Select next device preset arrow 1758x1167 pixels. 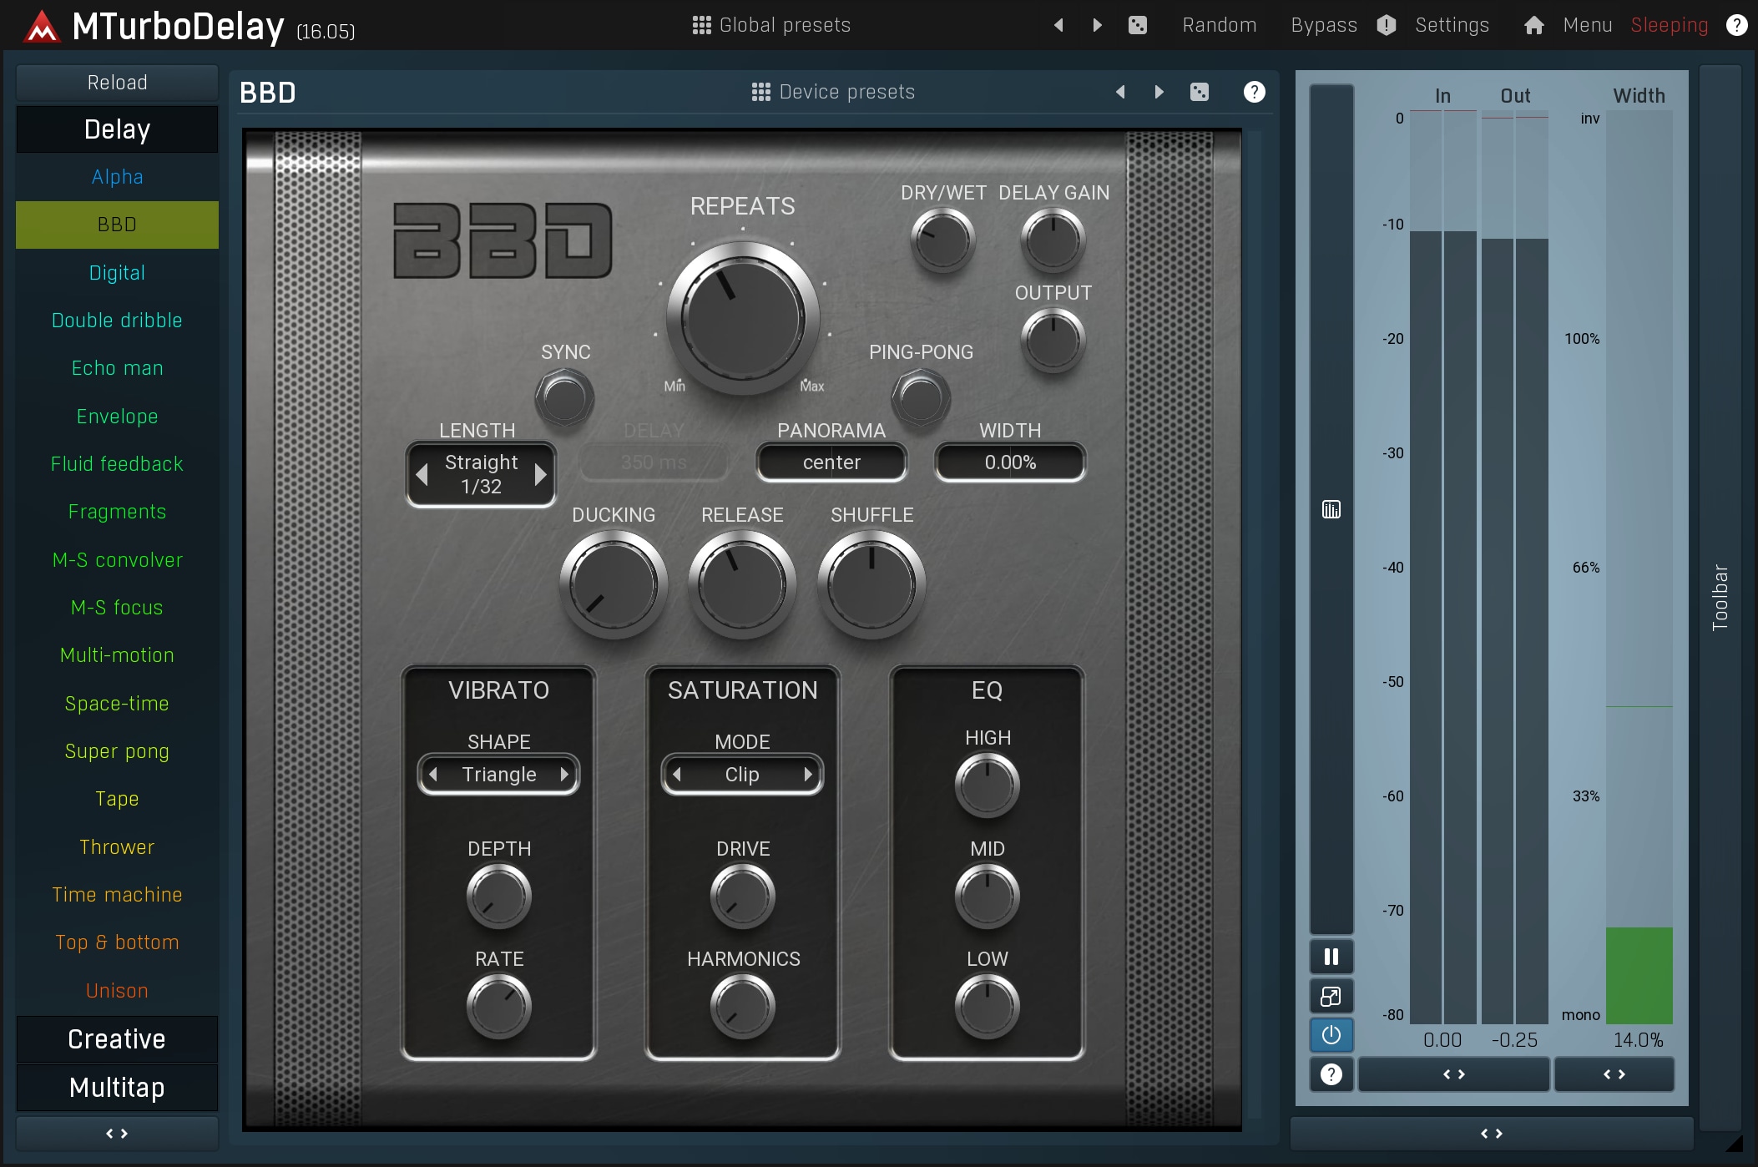1159,92
